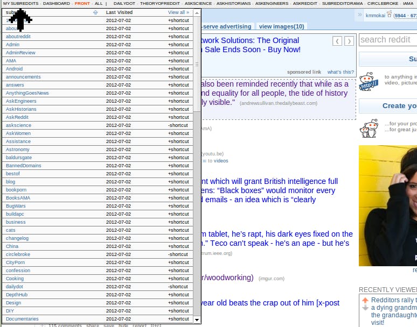The image size is (417, 327).
Task: Select ALL in the top bar
Action: point(99,3)
